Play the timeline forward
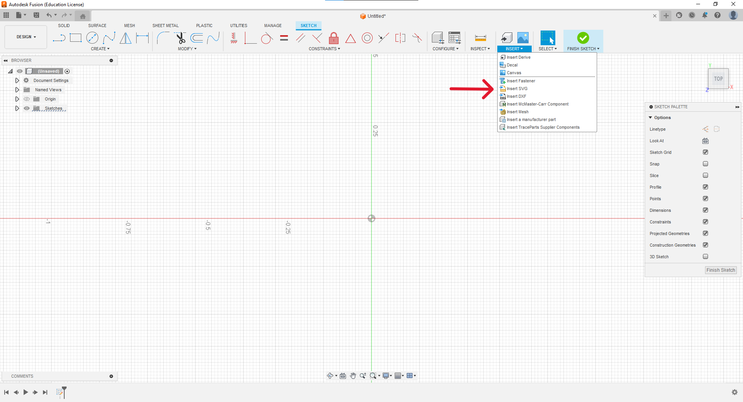 coord(26,392)
